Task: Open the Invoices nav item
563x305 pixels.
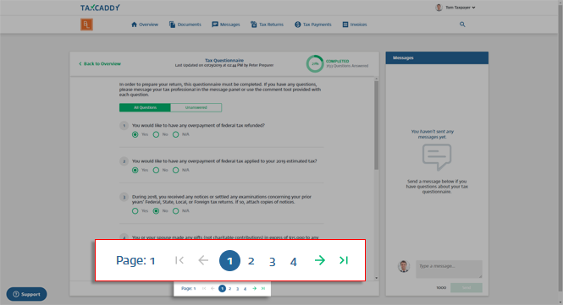Action: 355,25
